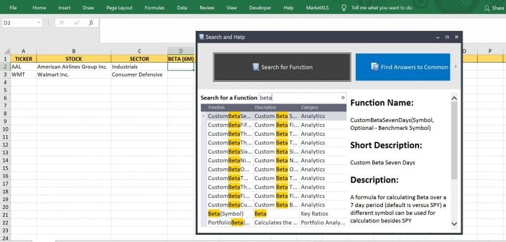Click the Portfolio Analy... category cell

[x=323, y=223]
